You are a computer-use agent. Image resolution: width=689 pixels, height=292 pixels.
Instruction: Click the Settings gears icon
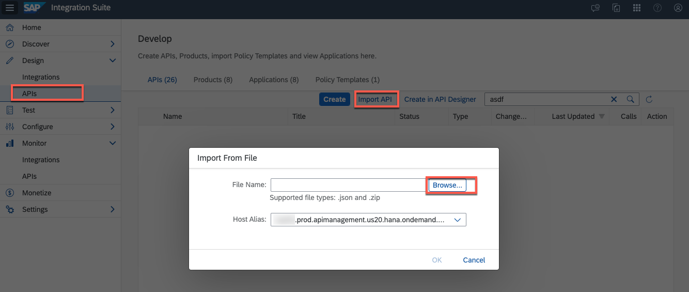pyautogui.click(x=10, y=209)
